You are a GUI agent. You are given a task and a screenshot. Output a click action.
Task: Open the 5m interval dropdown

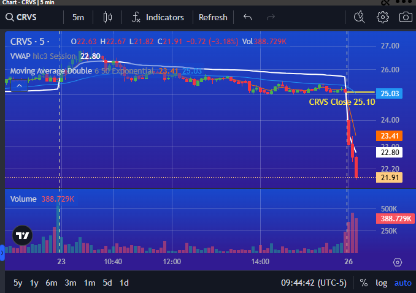[x=78, y=18]
